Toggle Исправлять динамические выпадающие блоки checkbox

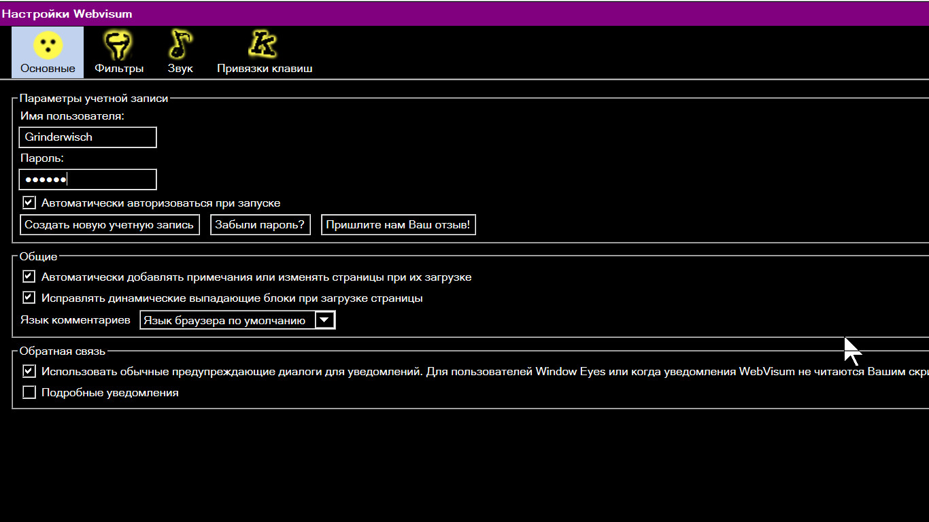[29, 298]
